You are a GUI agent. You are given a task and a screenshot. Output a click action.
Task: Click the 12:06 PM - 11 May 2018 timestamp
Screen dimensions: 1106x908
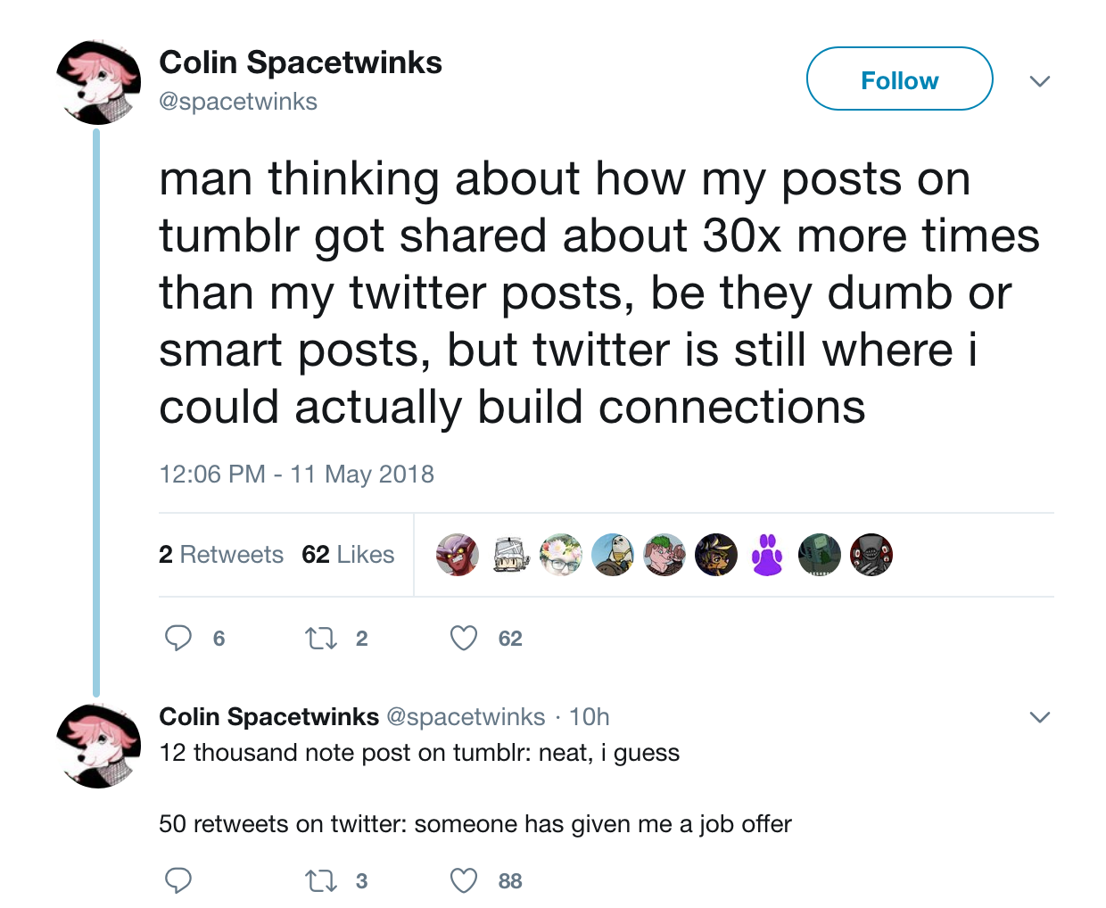296,474
